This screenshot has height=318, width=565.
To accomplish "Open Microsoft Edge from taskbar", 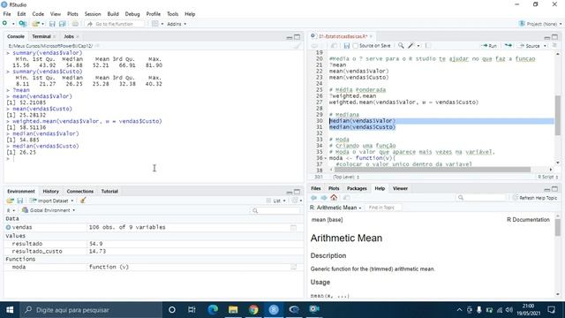I will click(213, 310).
